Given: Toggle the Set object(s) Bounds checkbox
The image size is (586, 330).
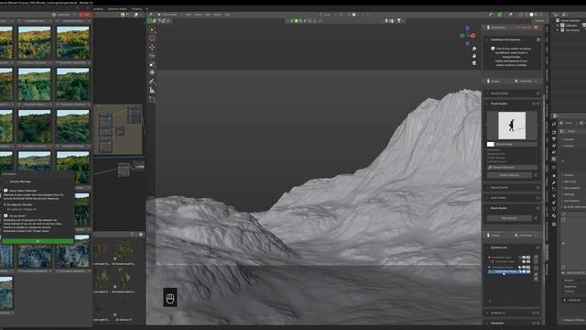Looking at the screenshot, I should pos(5,204).
